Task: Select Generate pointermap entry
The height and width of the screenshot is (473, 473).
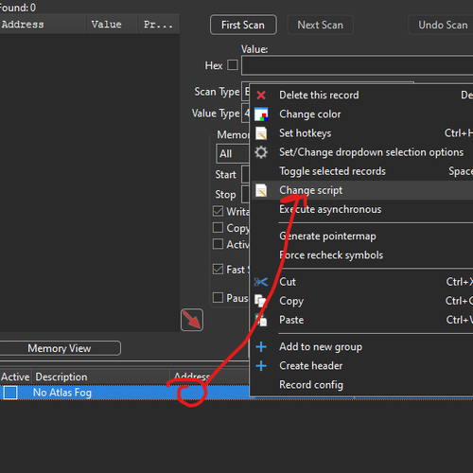Action: click(x=362, y=236)
